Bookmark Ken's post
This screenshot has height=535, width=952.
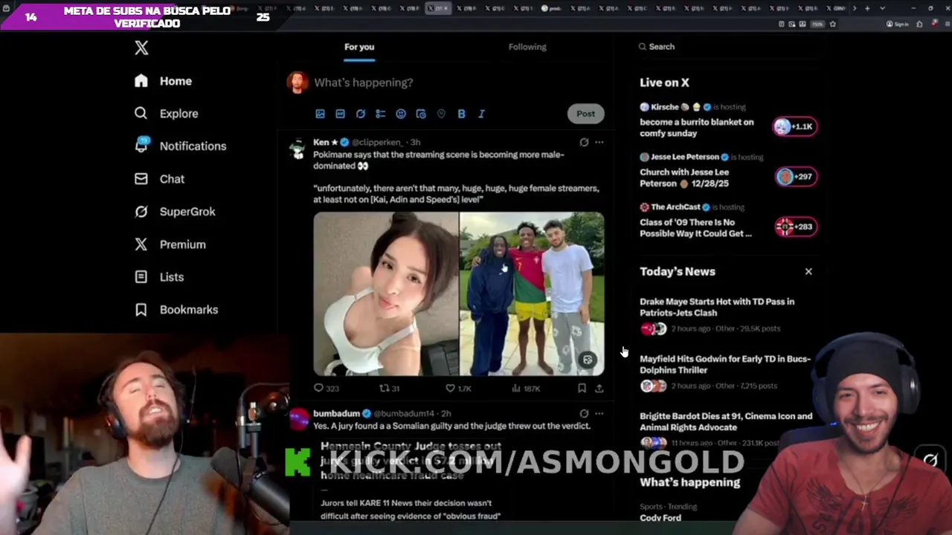[x=582, y=388]
